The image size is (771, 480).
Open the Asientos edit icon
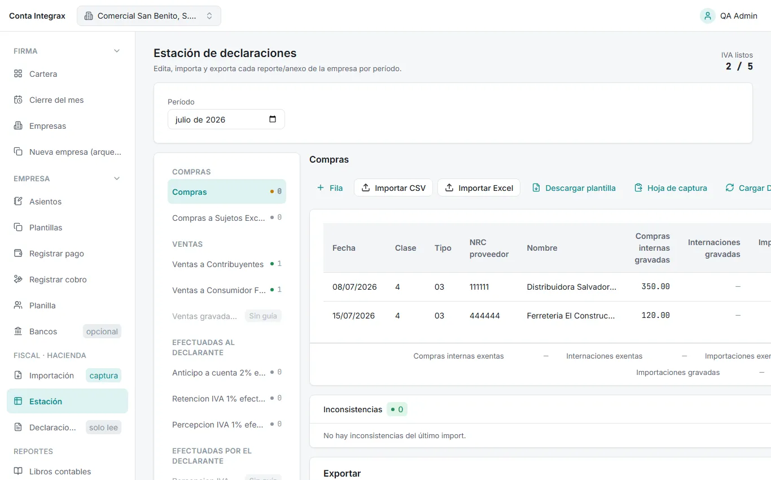pyautogui.click(x=18, y=202)
